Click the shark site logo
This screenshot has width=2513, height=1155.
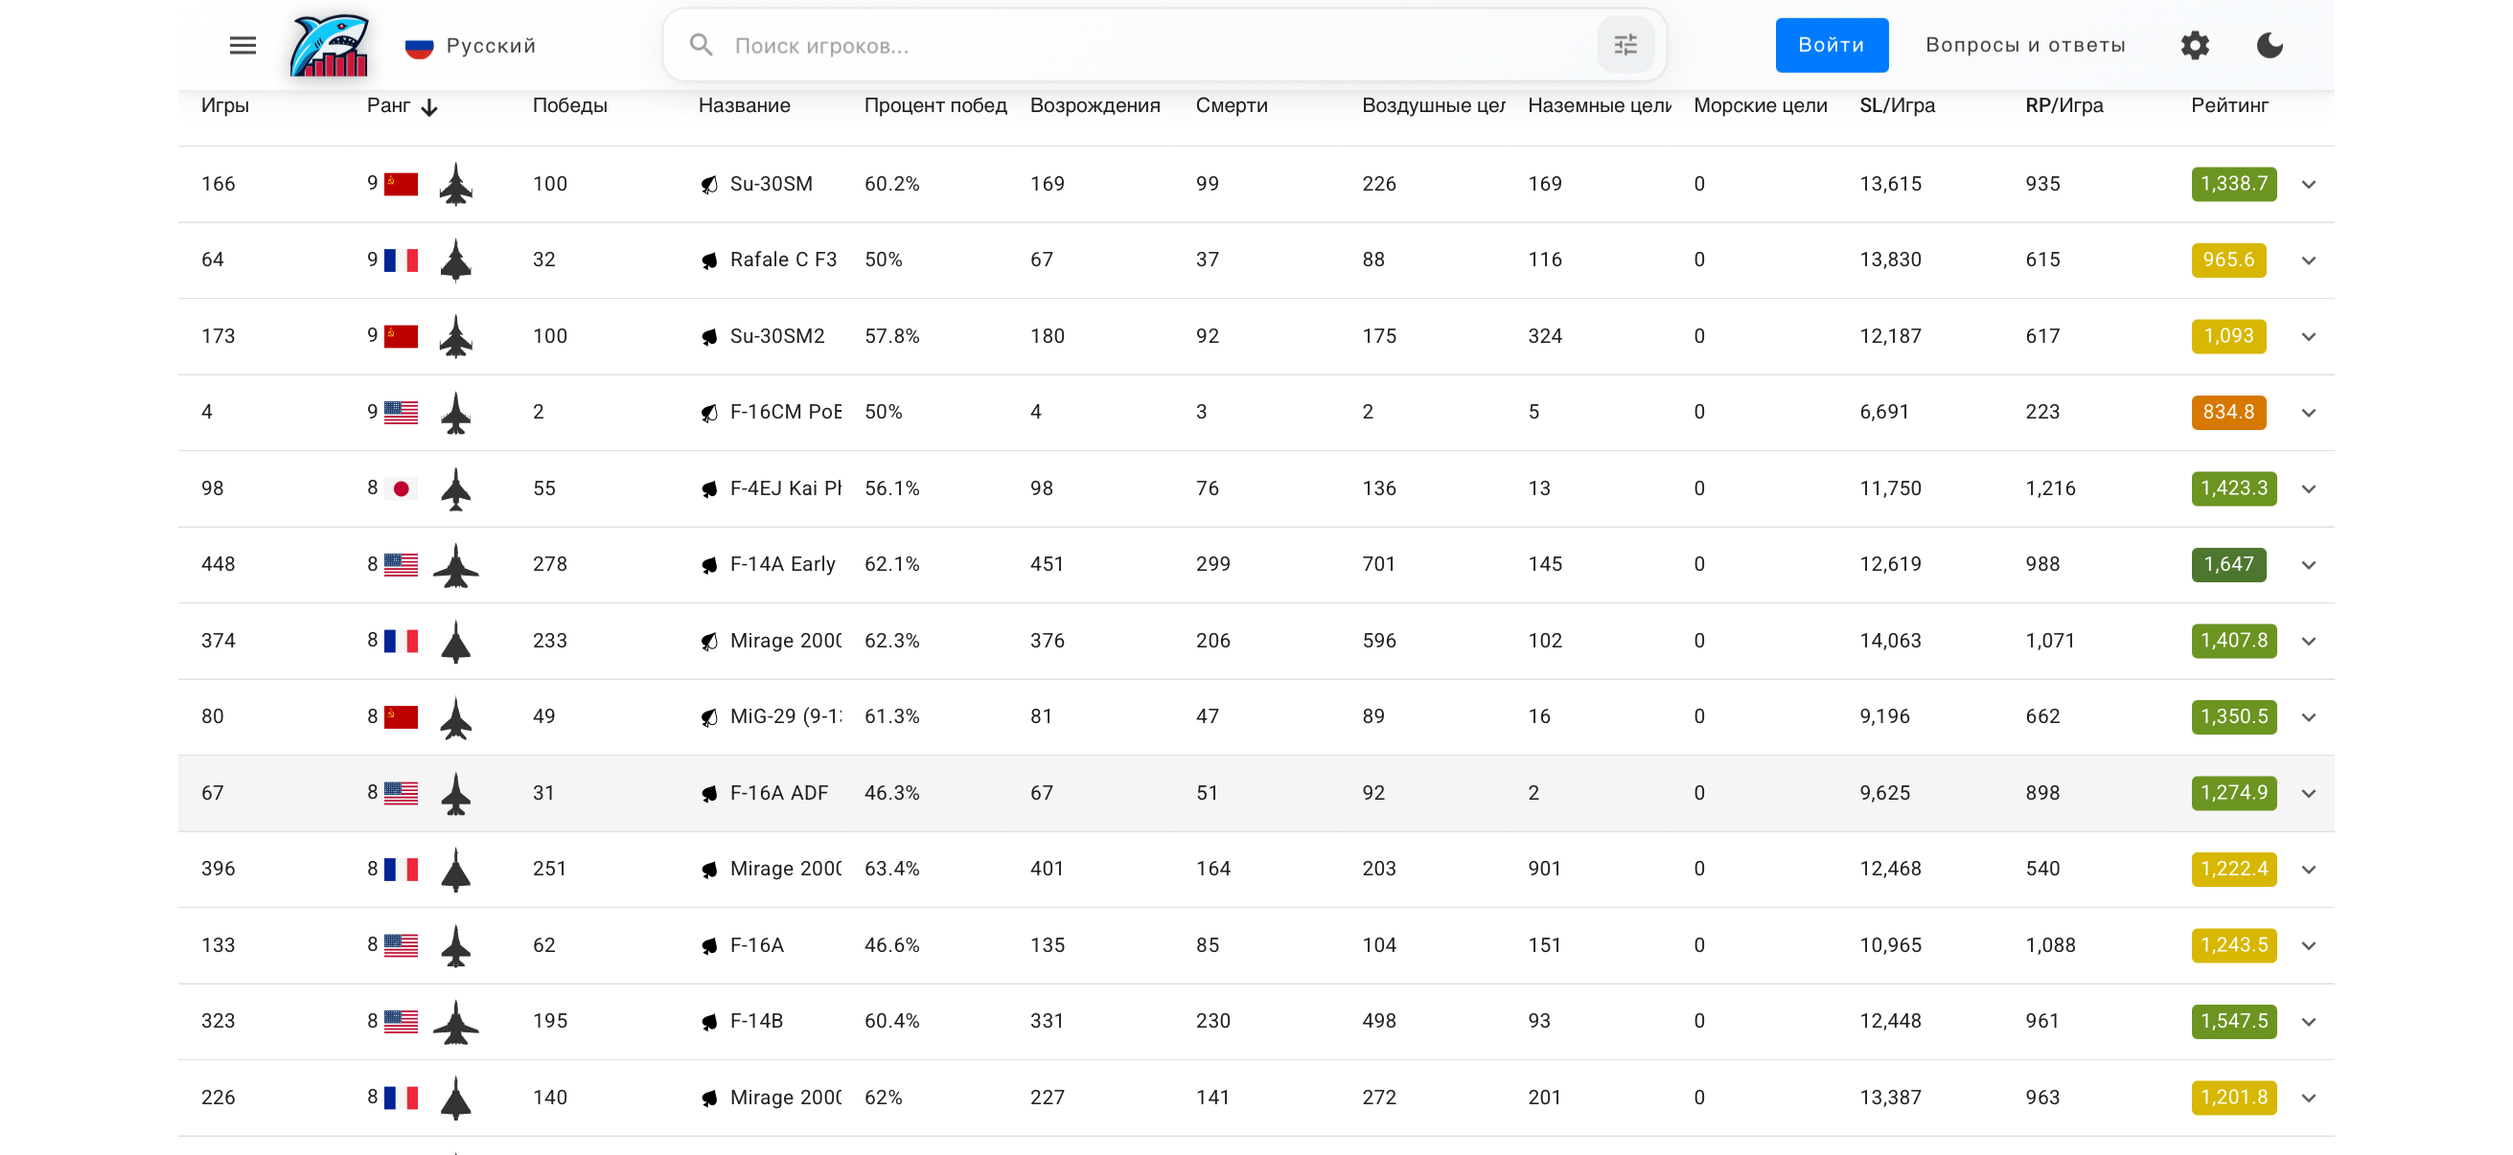(x=330, y=45)
